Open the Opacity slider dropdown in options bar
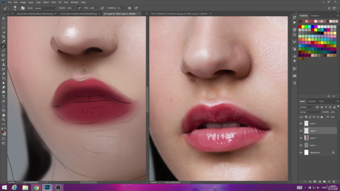The image size is (340, 191). point(74,8)
